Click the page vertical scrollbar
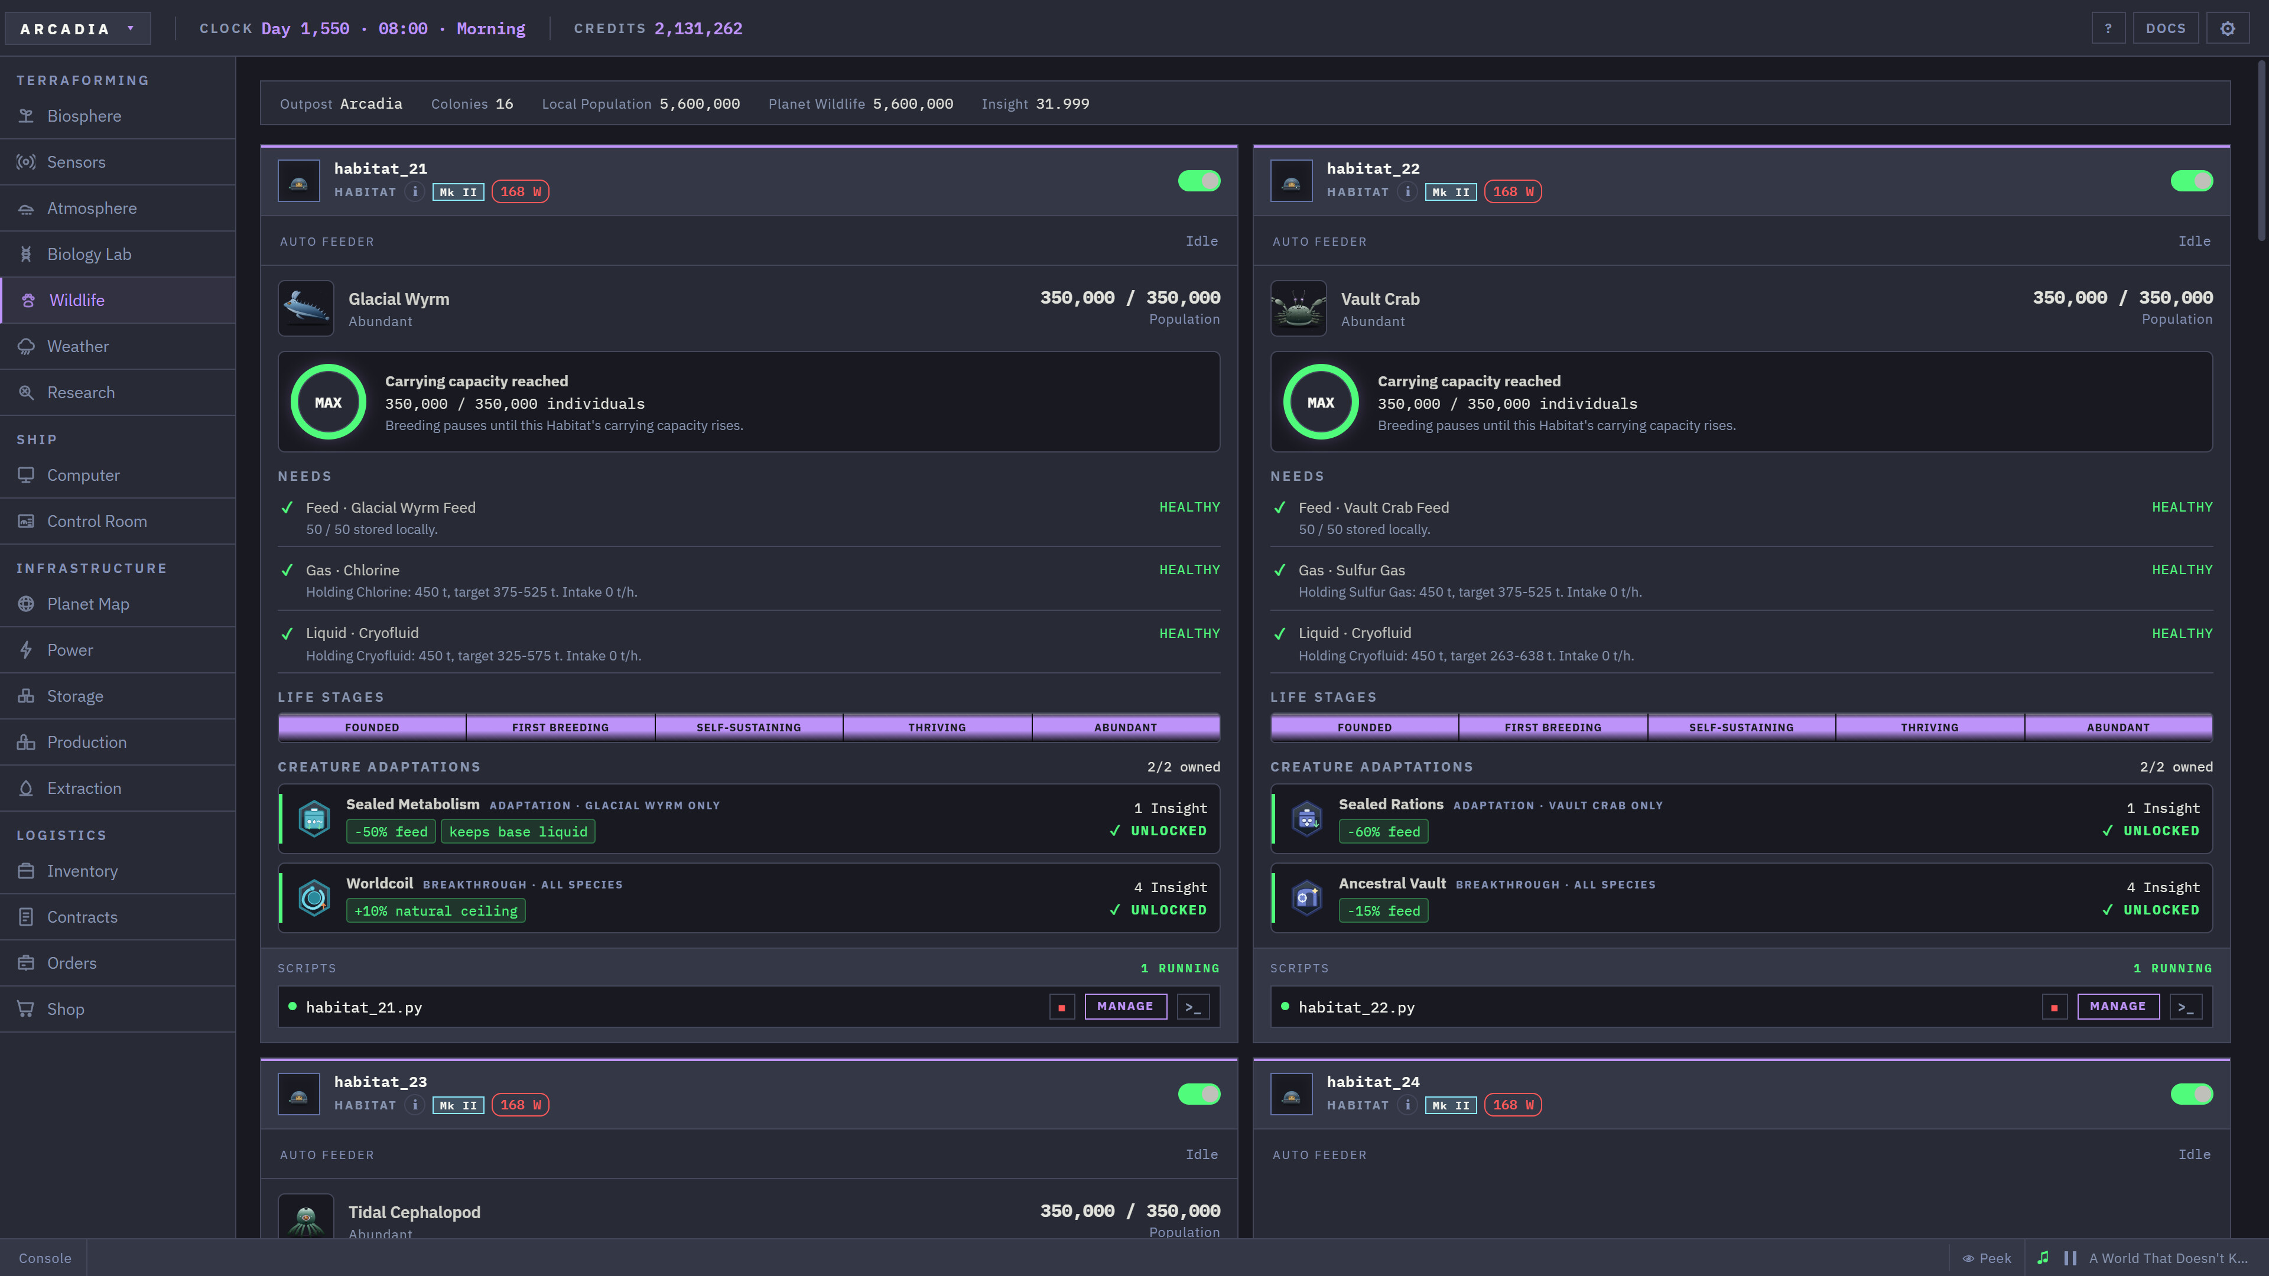This screenshot has height=1276, width=2269. click(2261, 149)
